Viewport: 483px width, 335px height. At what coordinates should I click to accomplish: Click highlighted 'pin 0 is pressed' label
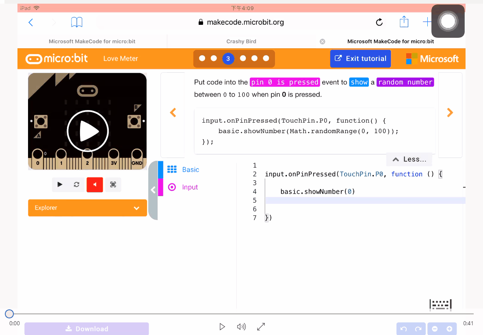[285, 82]
